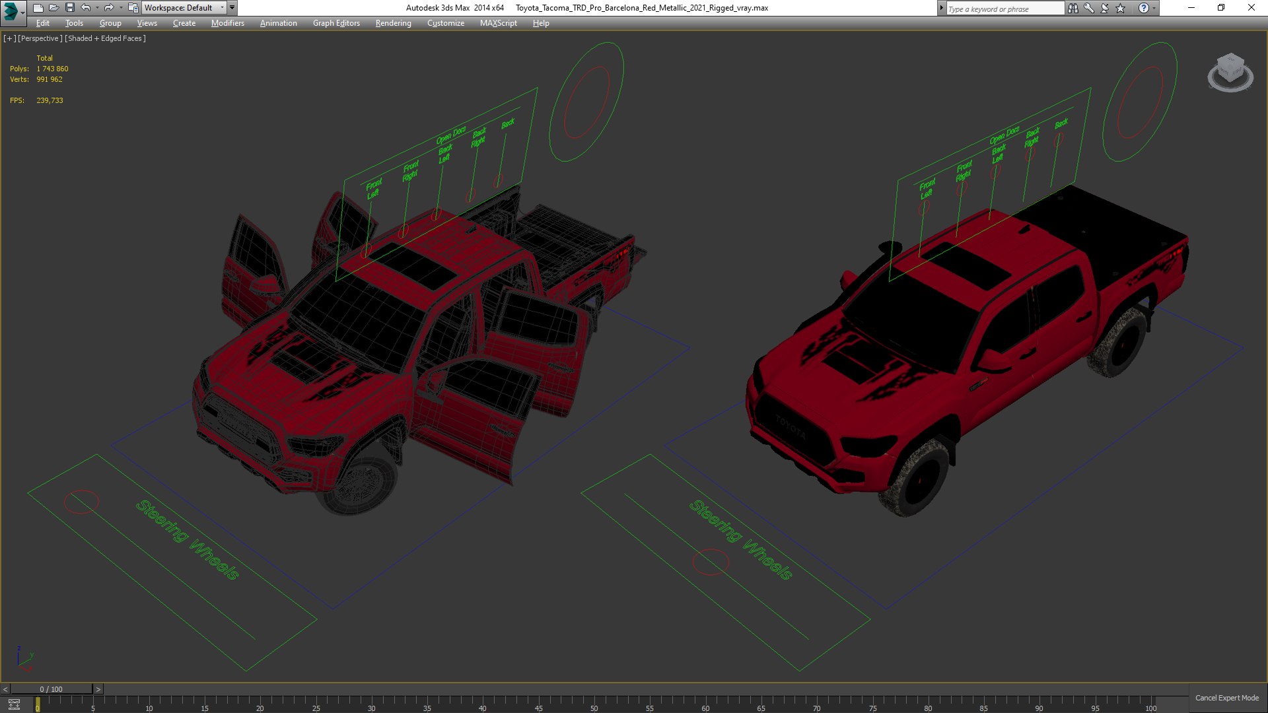This screenshot has width=1268, height=713.
Task: Go to next frame with right arrow
Action: pyautogui.click(x=98, y=689)
